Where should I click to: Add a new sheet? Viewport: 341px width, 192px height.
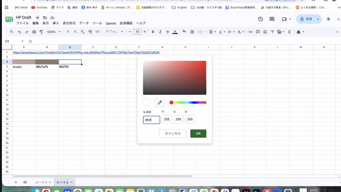tap(16, 182)
